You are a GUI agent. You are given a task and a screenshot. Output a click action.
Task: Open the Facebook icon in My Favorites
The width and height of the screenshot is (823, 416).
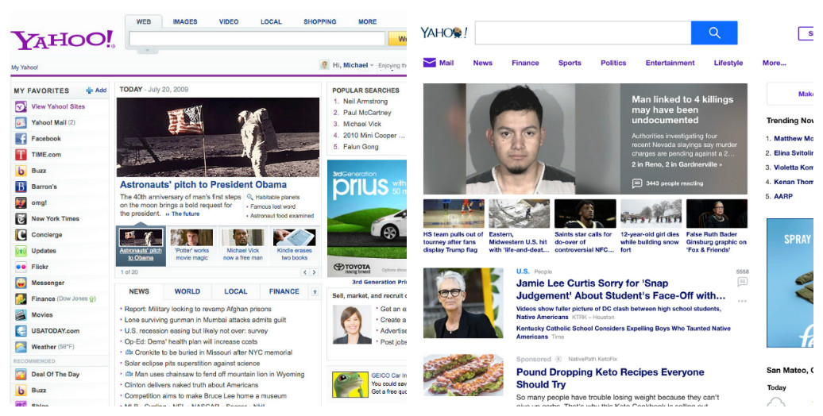(21, 138)
